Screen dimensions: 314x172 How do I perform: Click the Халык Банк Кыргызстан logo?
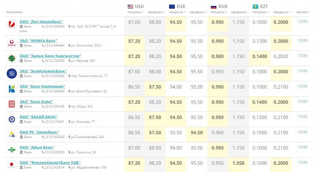[x=12, y=58]
